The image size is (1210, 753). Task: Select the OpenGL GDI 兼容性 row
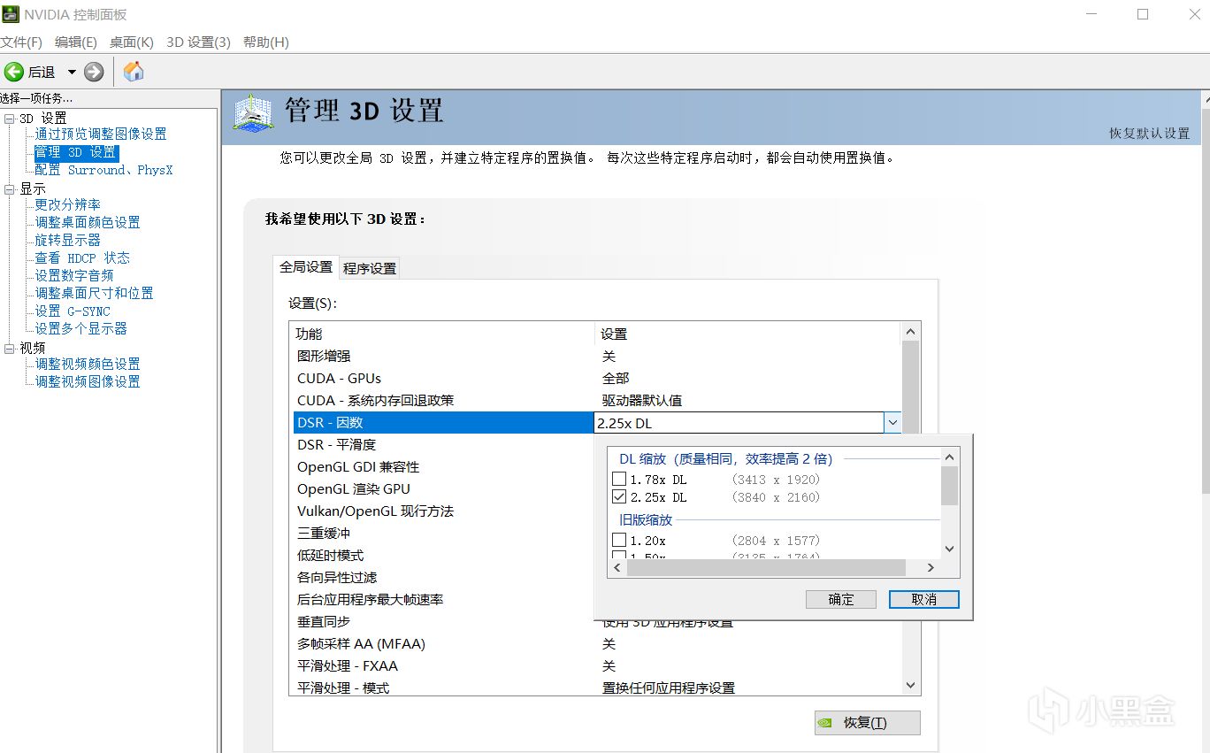[x=443, y=466]
